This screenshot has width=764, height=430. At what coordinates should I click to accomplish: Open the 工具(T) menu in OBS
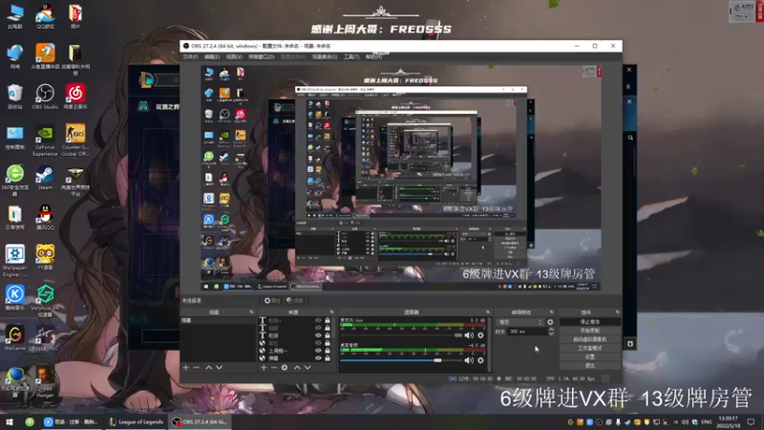(x=351, y=57)
